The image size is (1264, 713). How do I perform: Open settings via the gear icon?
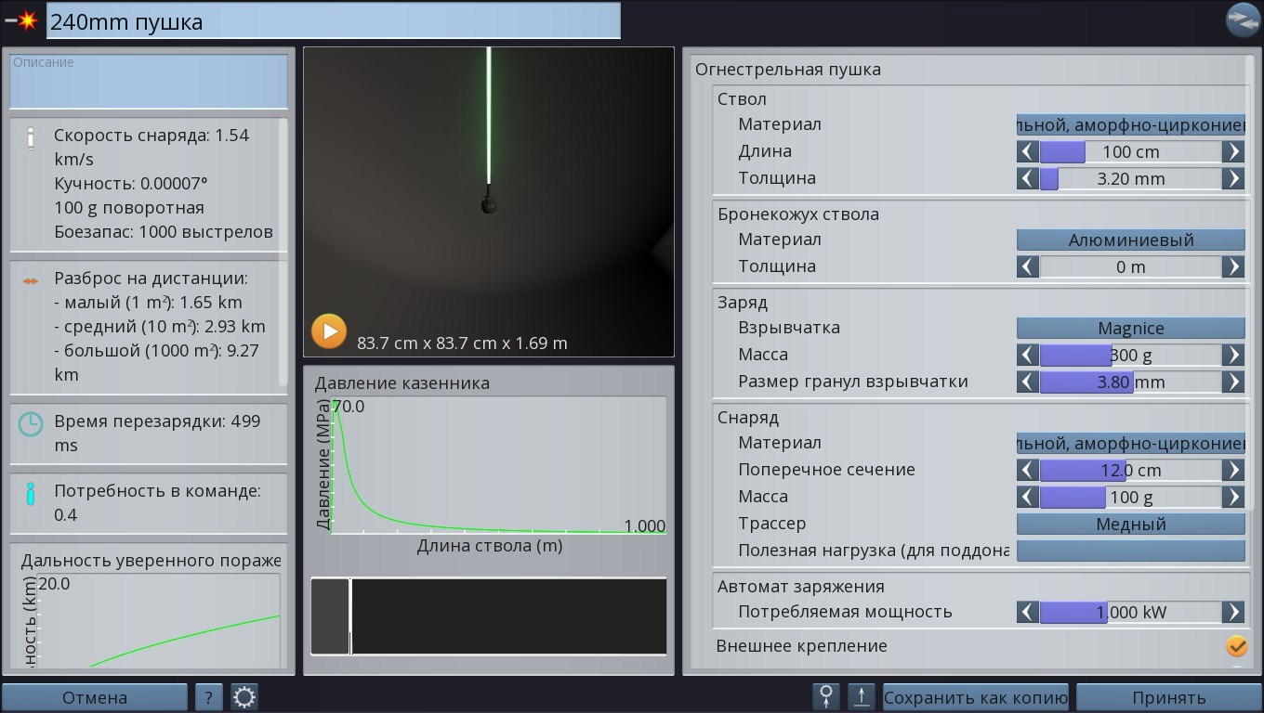pyautogui.click(x=244, y=697)
